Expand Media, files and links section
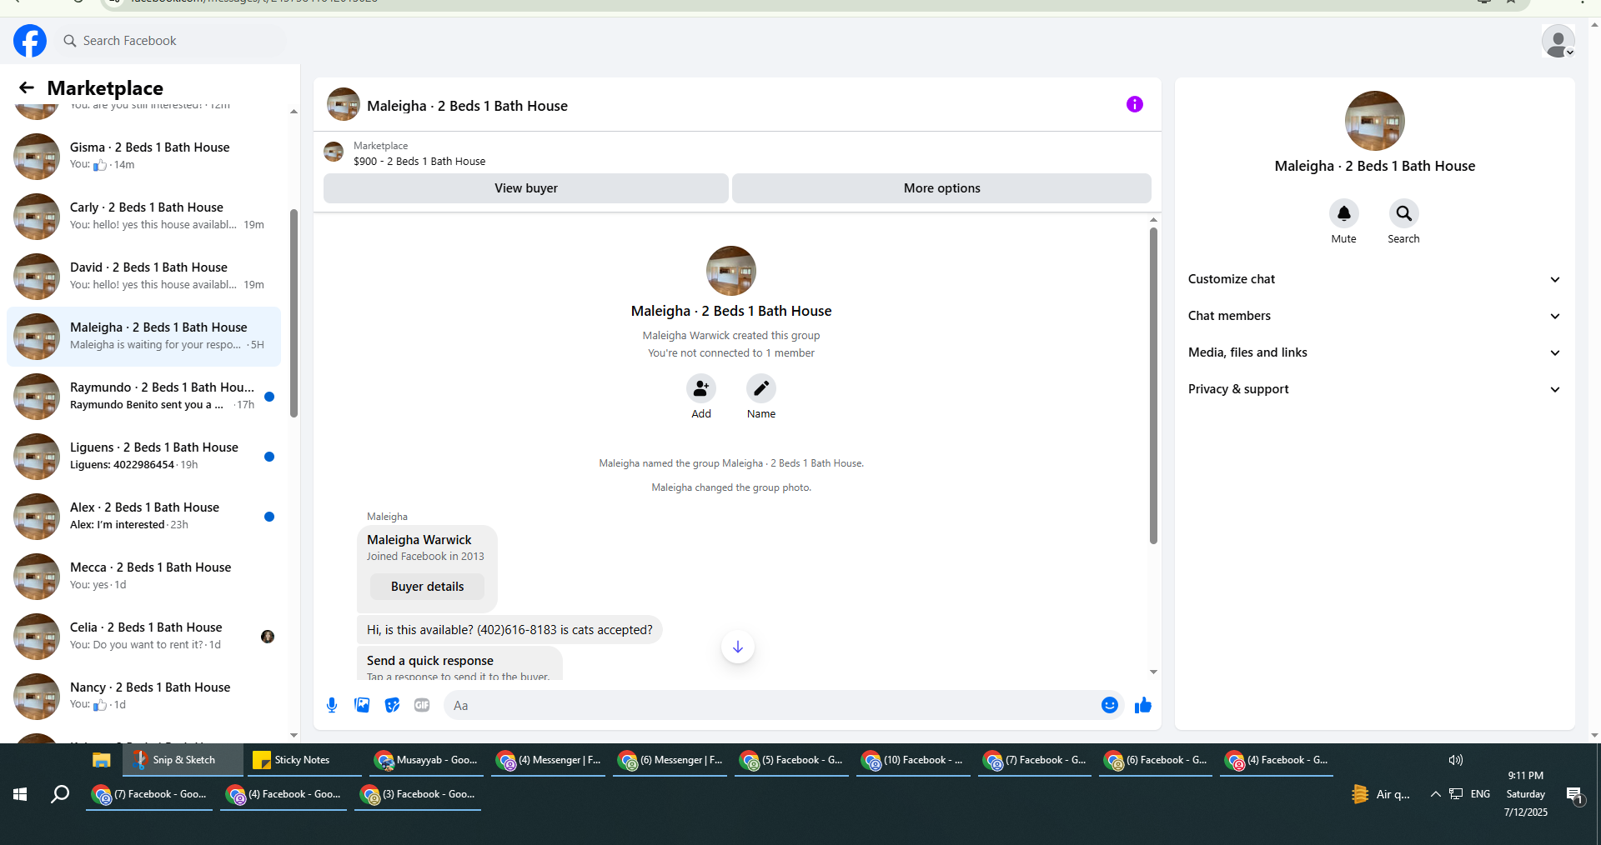Screen dimensions: 1601x845 [1374, 352]
